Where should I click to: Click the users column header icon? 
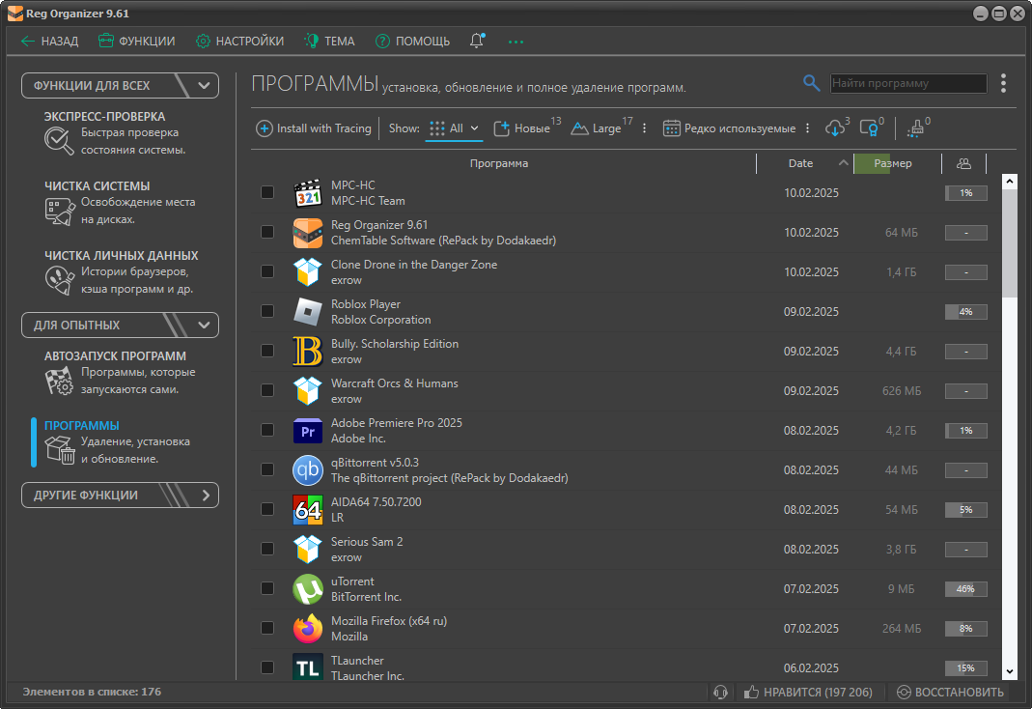point(963,163)
